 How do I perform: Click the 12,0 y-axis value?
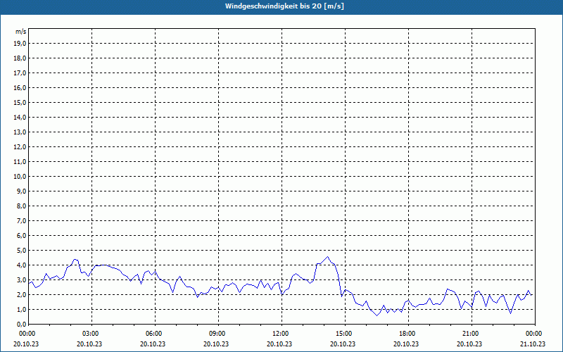20,147
